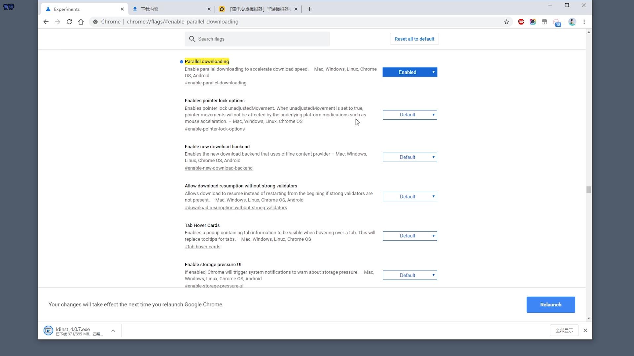Open the ABP adblock extension icon
This screenshot has width=634, height=356.
click(521, 22)
